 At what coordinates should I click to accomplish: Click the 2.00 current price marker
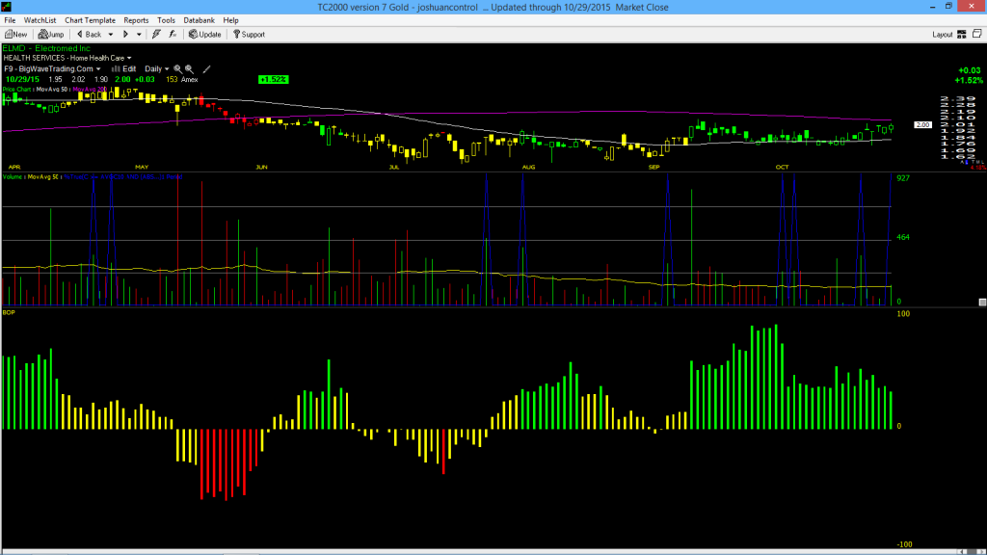(922, 124)
